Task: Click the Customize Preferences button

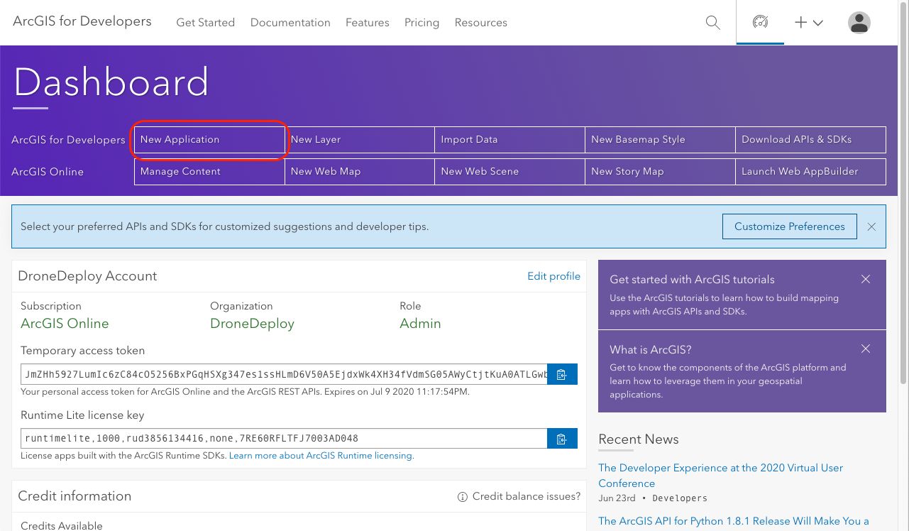Action: [x=790, y=226]
